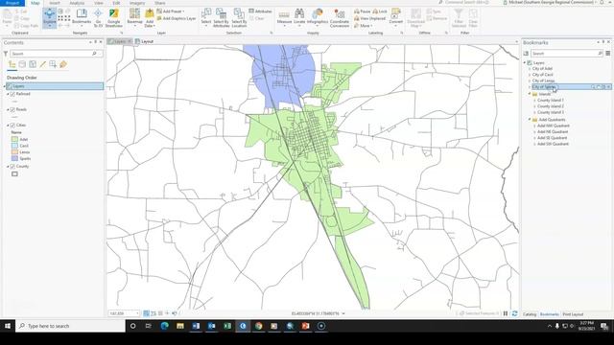The height and width of the screenshot is (345, 614).
Task: Open the Basemap gallery
Action: click(x=134, y=17)
